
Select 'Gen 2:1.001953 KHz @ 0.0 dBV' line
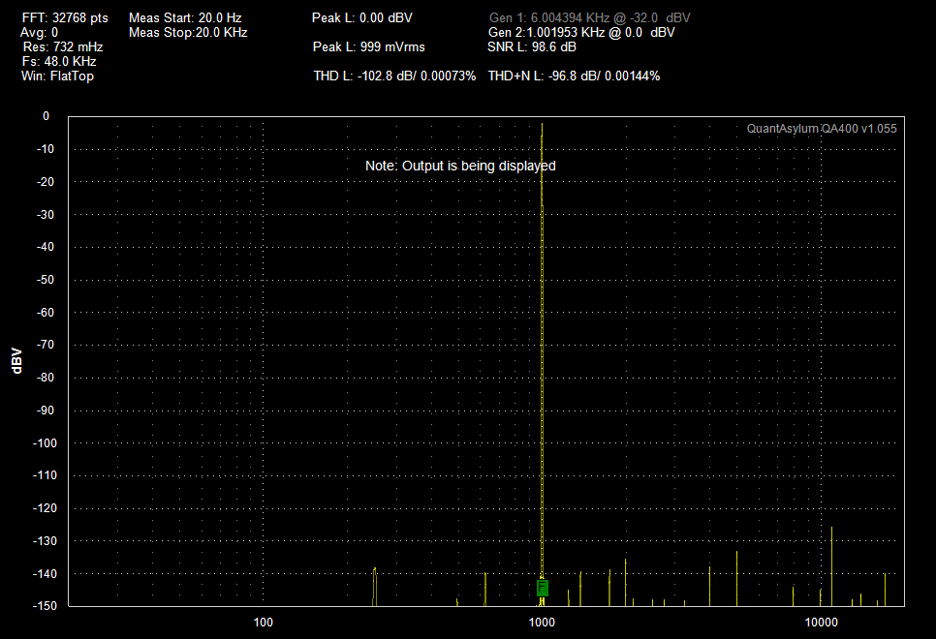581,32
